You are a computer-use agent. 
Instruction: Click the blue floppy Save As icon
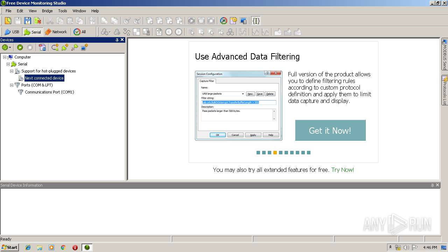point(27,21)
